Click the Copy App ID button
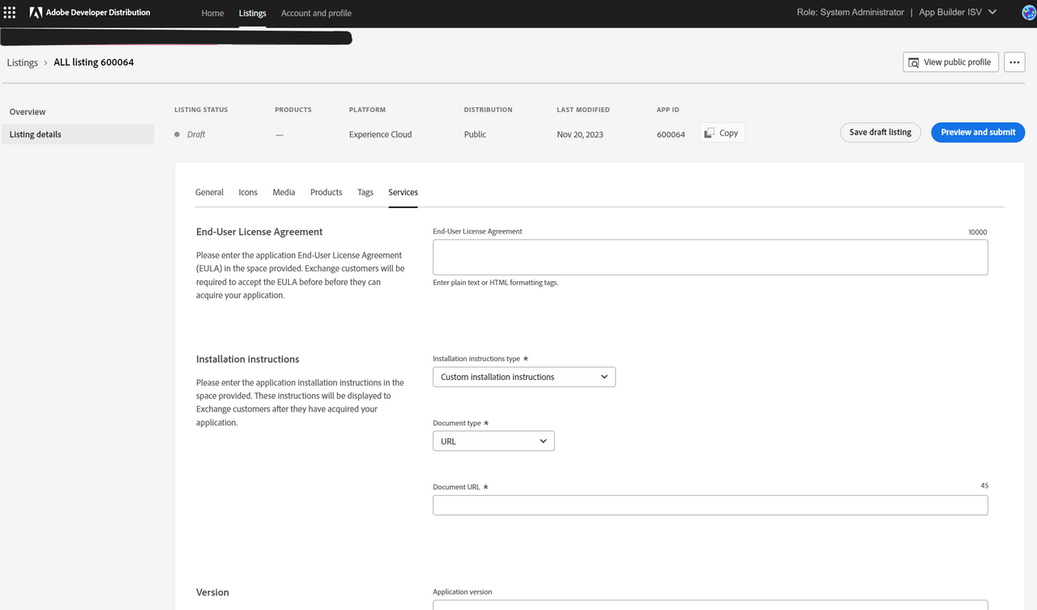1037x610 pixels. [x=722, y=133]
